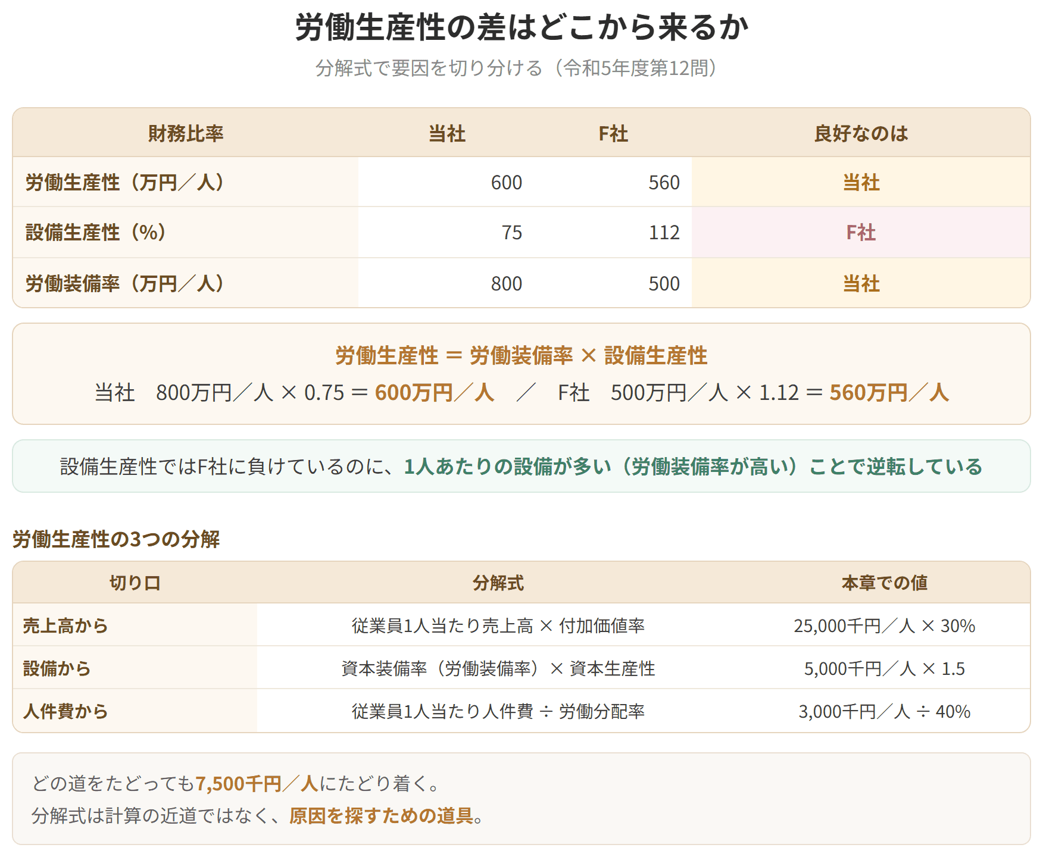Click the highlighted 7,500千円／人 in the footer
This screenshot has width=1043, height=857.
(257, 783)
